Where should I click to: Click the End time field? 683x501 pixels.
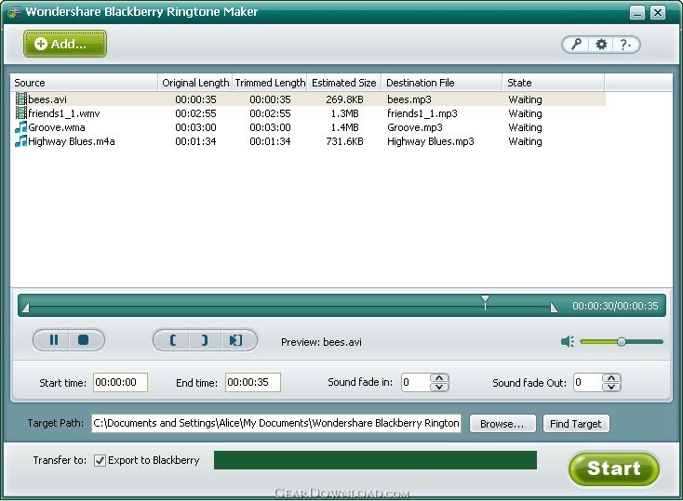[x=253, y=382]
